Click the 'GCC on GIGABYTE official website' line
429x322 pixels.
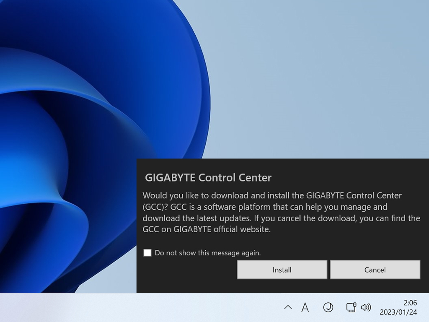207,229
